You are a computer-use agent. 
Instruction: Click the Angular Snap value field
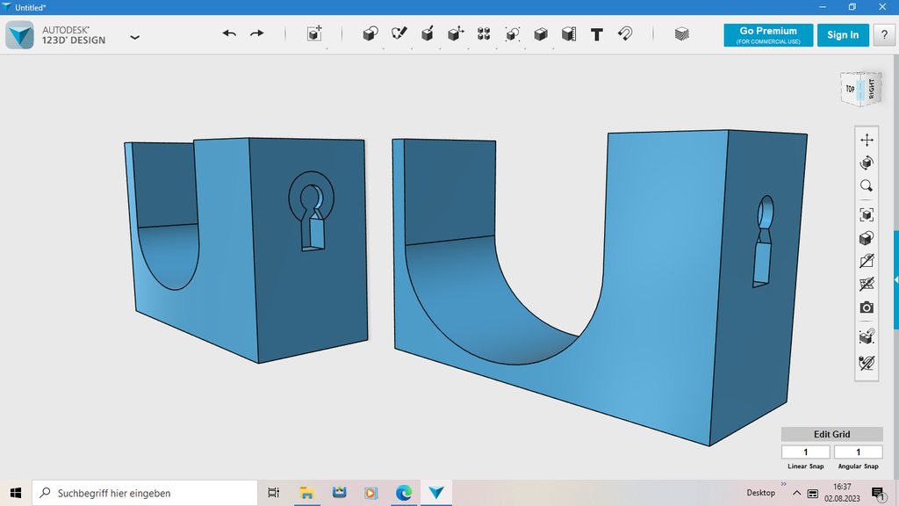click(x=859, y=452)
